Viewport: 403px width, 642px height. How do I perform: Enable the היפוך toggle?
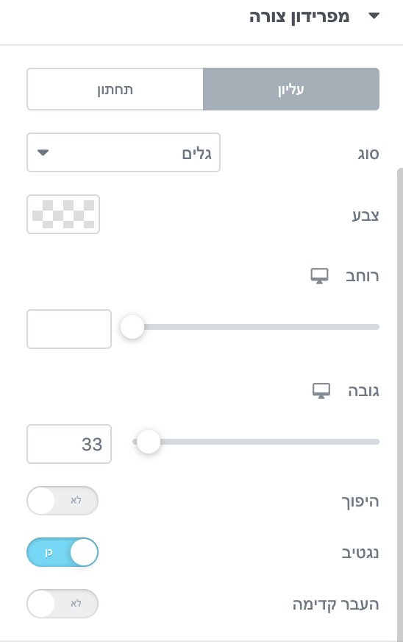point(63,501)
